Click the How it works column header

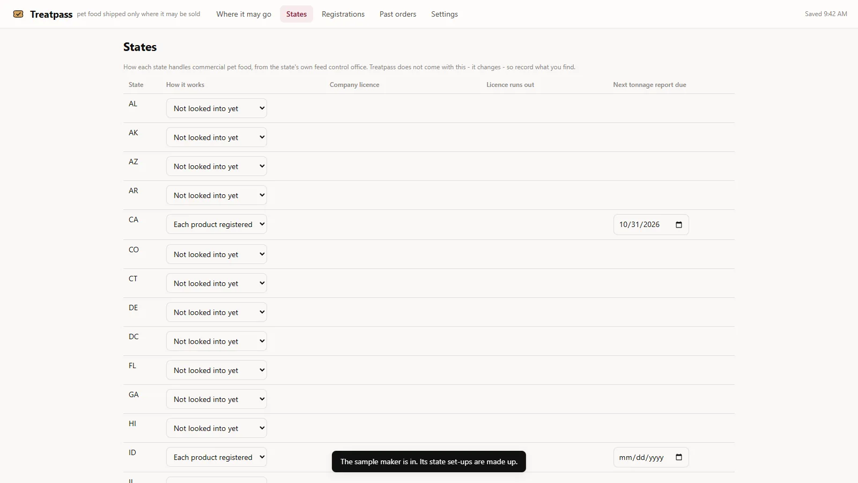click(x=185, y=85)
